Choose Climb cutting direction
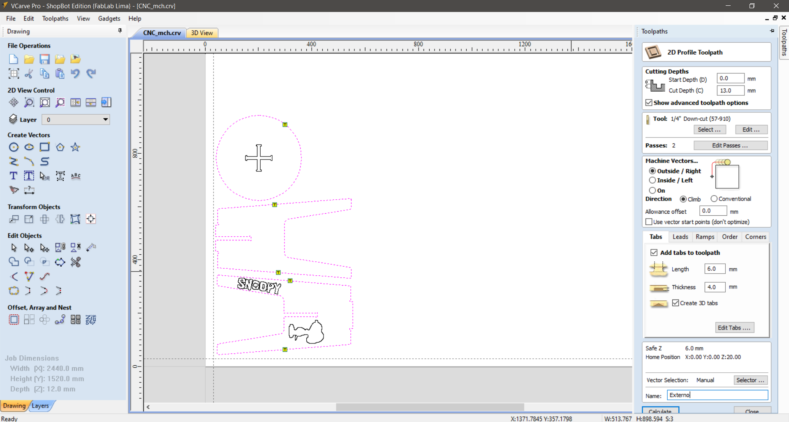This screenshot has width=789, height=422. click(x=683, y=199)
